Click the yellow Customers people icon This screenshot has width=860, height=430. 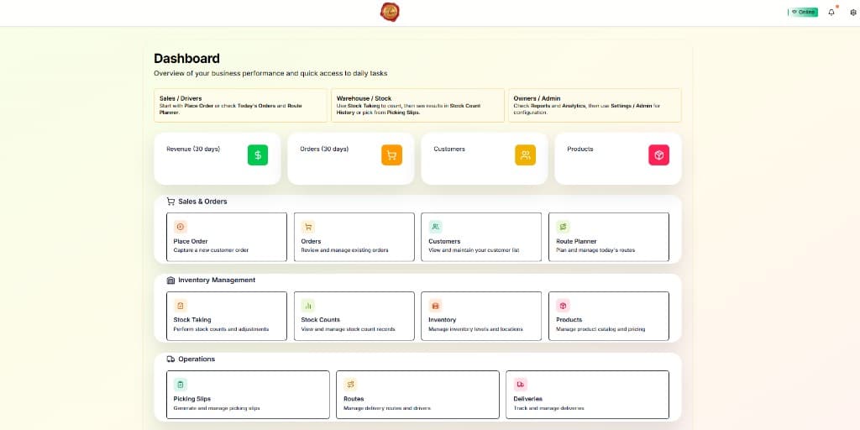point(525,155)
